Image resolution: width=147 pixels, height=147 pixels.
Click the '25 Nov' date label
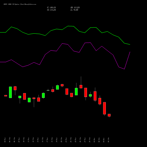tap(76, 140)
